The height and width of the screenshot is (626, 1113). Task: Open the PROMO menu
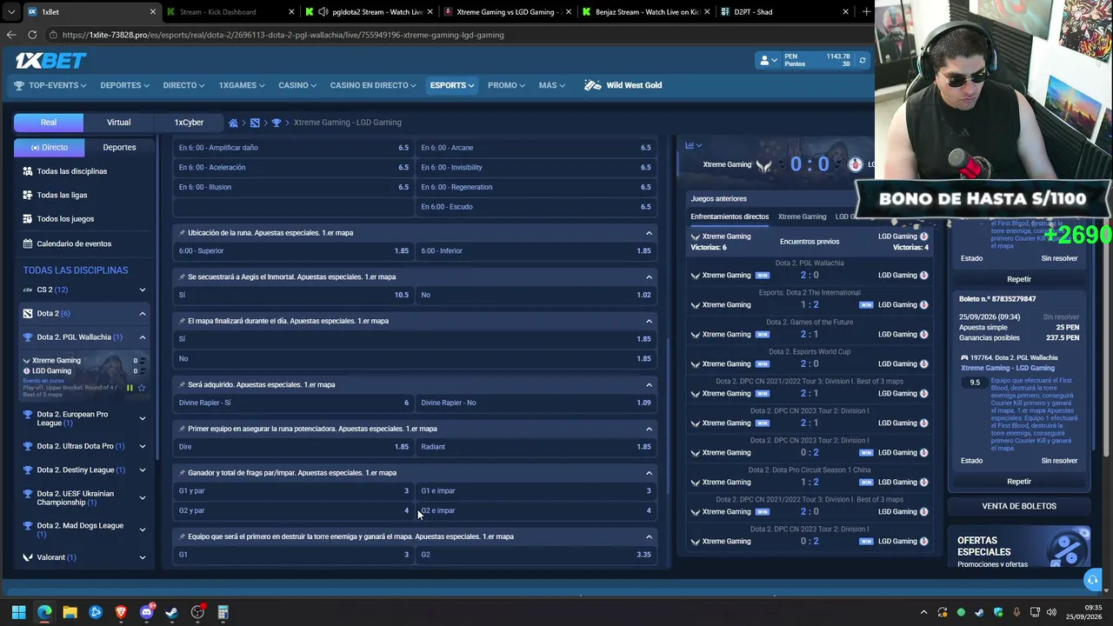pos(506,85)
